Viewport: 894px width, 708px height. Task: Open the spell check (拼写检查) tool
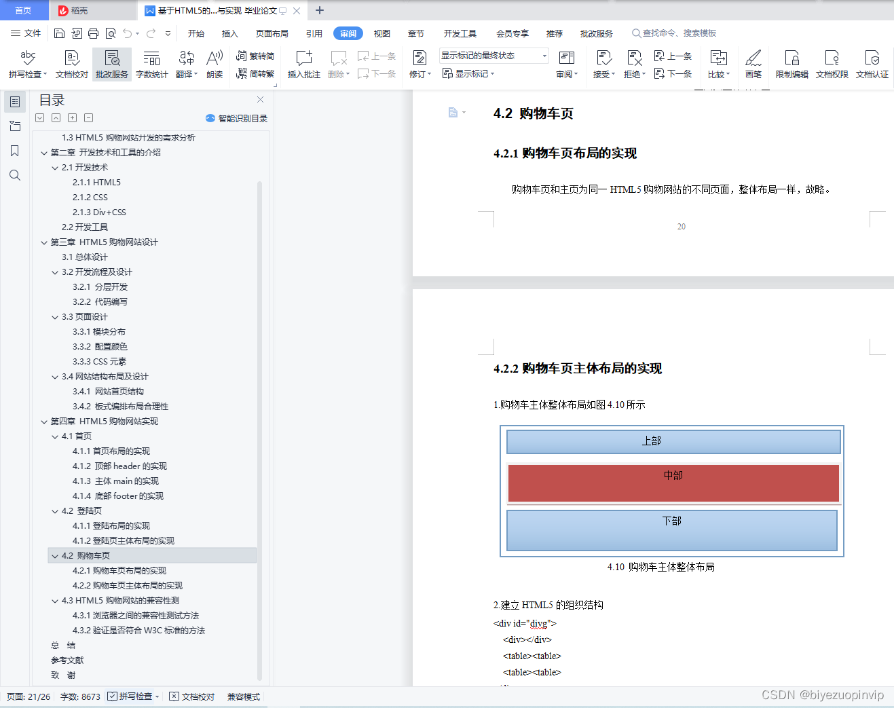click(x=27, y=64)
